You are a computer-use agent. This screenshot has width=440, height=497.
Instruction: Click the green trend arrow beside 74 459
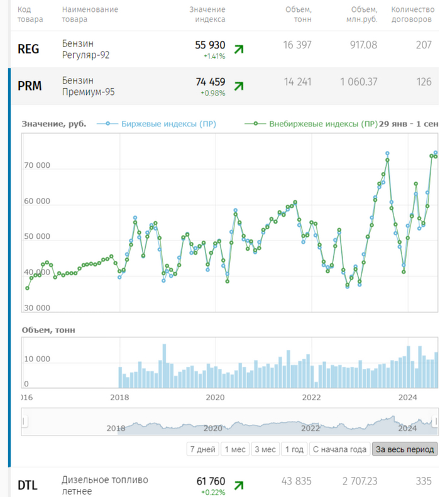(x=239, y=86)
